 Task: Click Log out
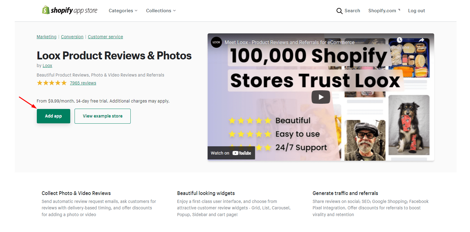point(416,10)
